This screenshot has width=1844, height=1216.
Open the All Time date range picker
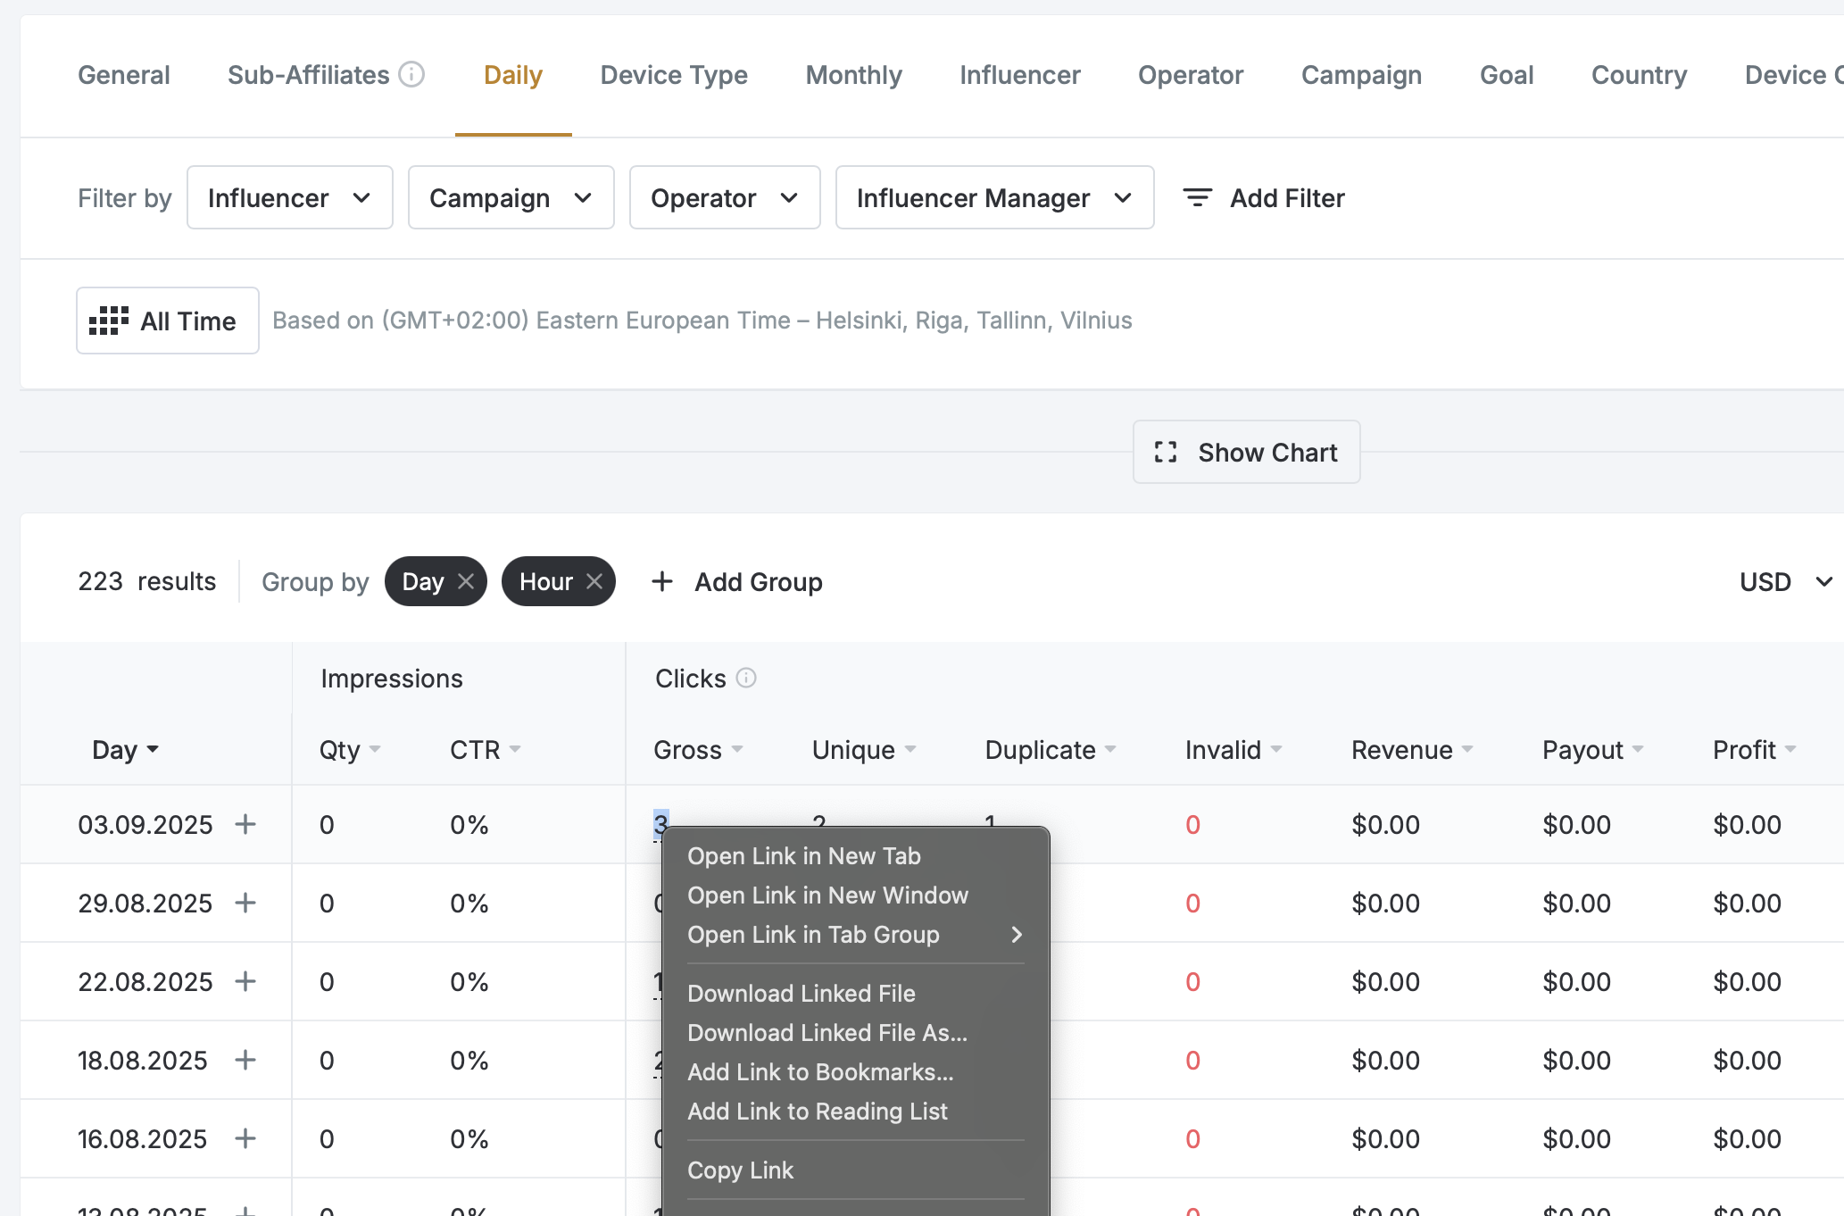pos(168,321)
